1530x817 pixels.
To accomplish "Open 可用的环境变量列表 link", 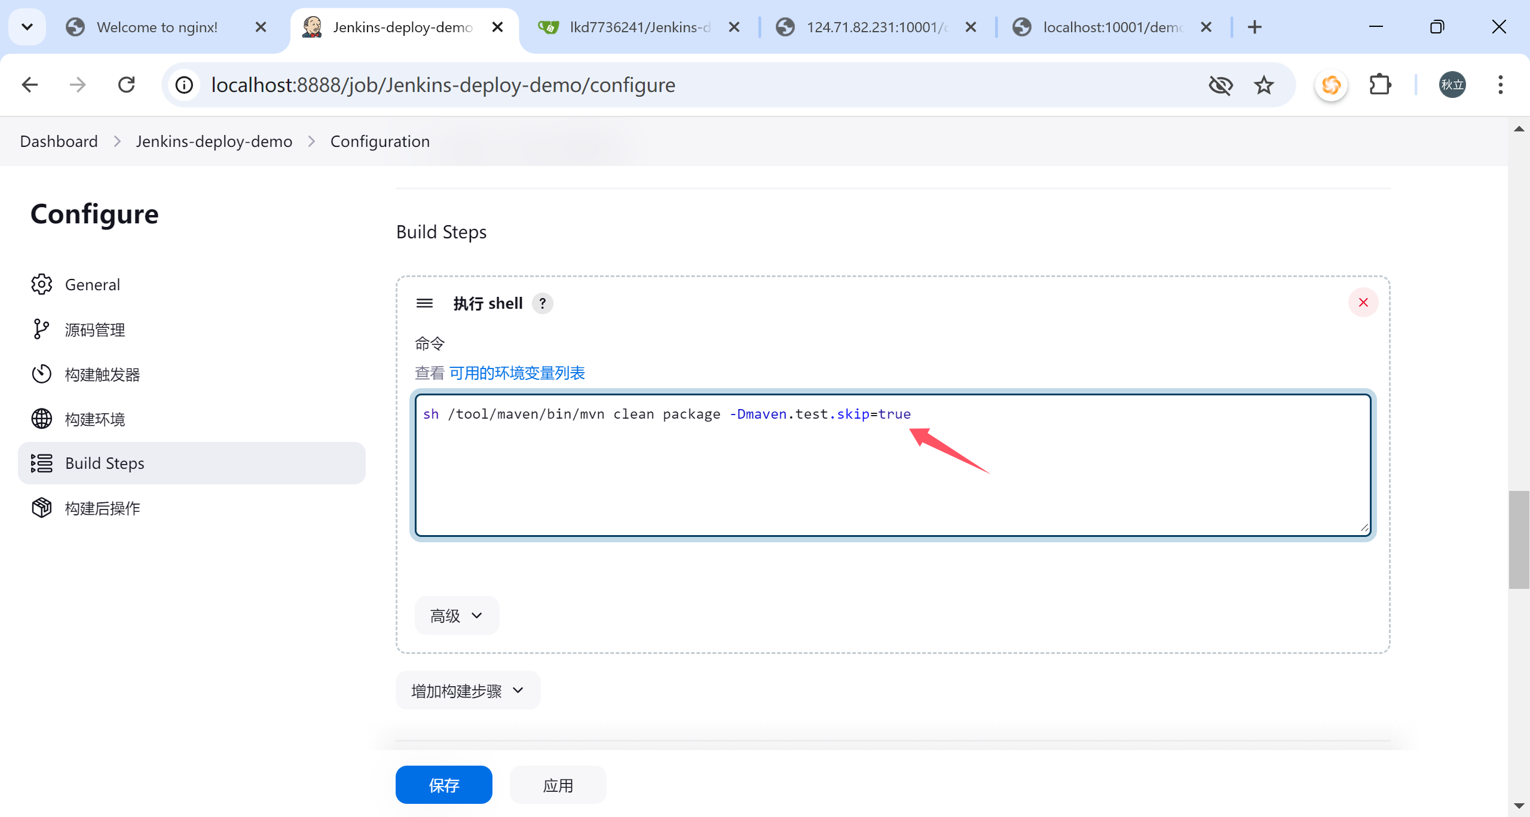I will point(517,373).
